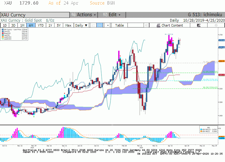Select the Max time range
This screenshot has height=162, width=225.
pyautogui.click(x=68, y=25)
